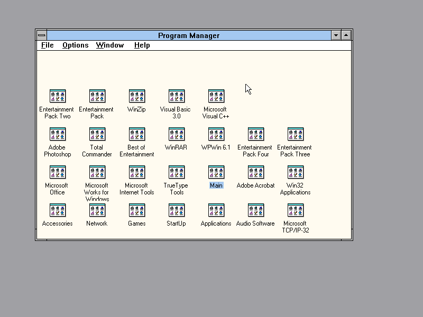The height and width of the screenshot is (317, 423).
Task: Open the Window menu
Action: [110, 45]
